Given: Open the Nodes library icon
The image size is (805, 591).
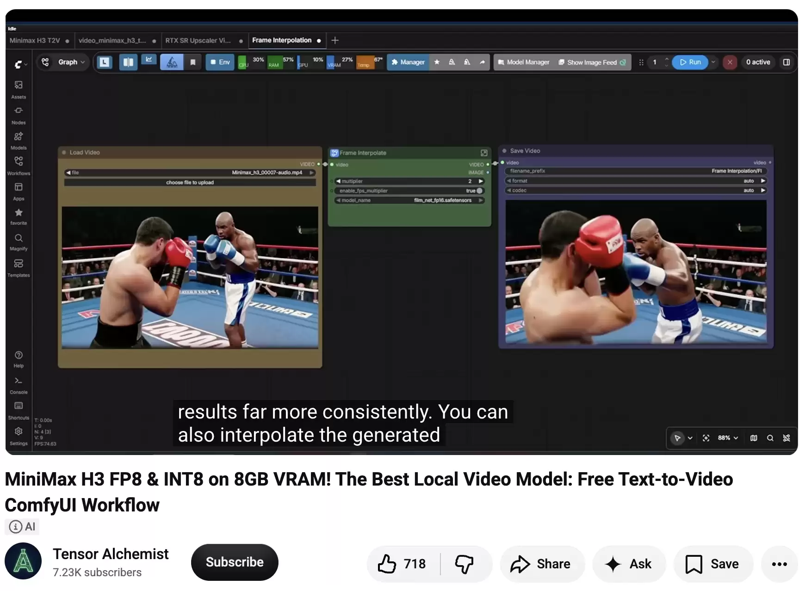Looking at the screenshot, I should (19, 115).
